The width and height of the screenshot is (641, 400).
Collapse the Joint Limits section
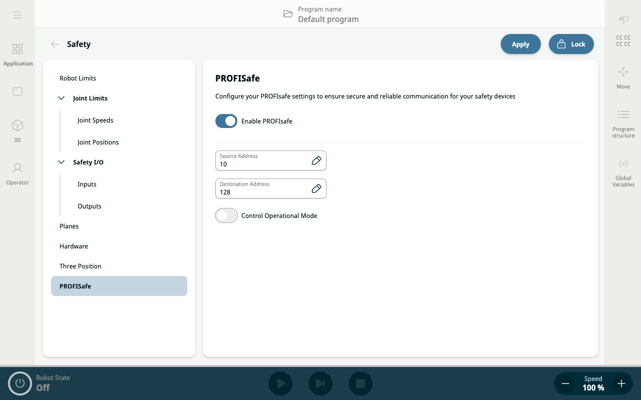click(x=62, y=98)
